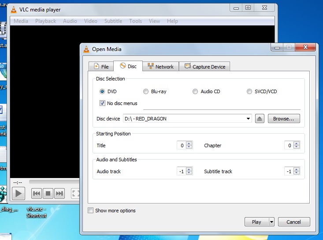Screen dimensions: 323x240
Task: Click the VLC cone icon in main window title bar
Action: (14, 10)
